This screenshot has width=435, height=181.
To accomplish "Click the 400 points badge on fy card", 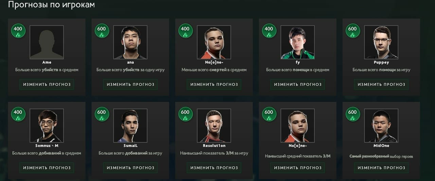I will pyautogui.click(x=269, y=31).
